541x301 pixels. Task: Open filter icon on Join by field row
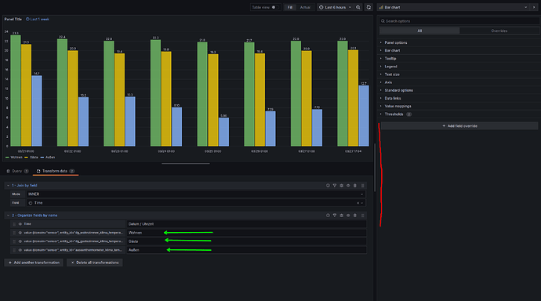[x=335, y=186]
